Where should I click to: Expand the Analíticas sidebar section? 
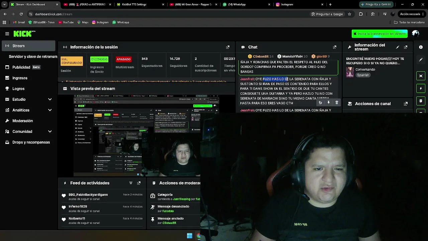50,110
